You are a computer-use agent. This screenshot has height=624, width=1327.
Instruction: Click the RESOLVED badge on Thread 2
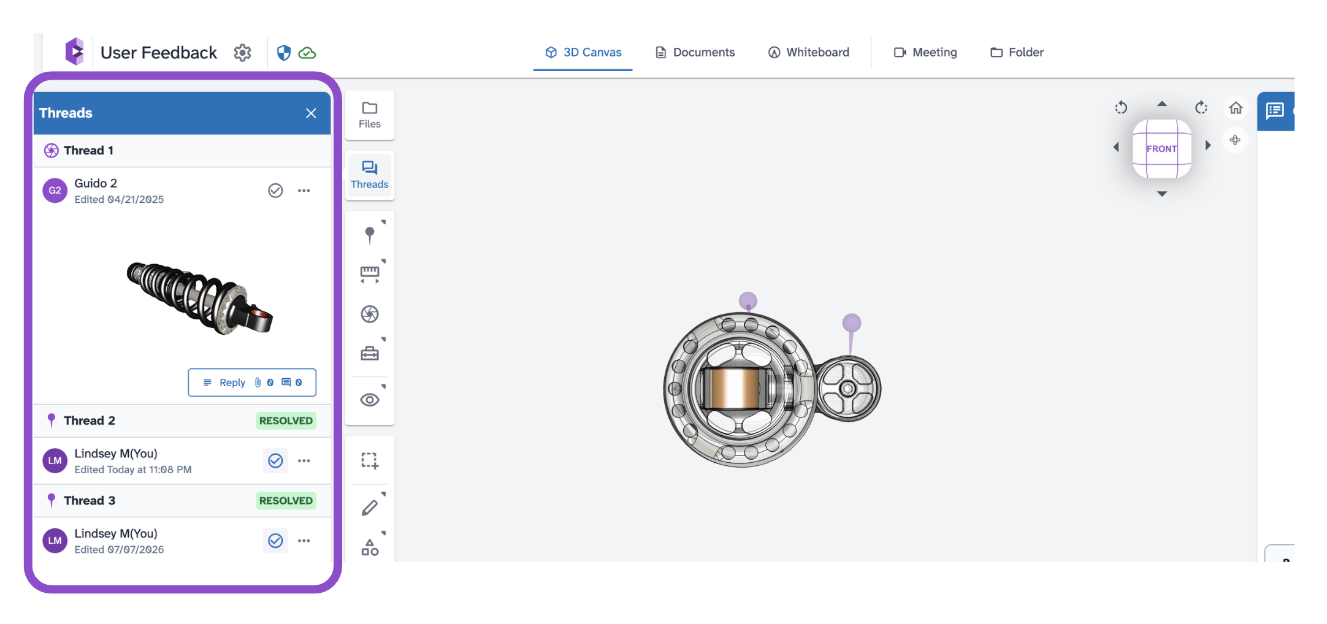286,420
